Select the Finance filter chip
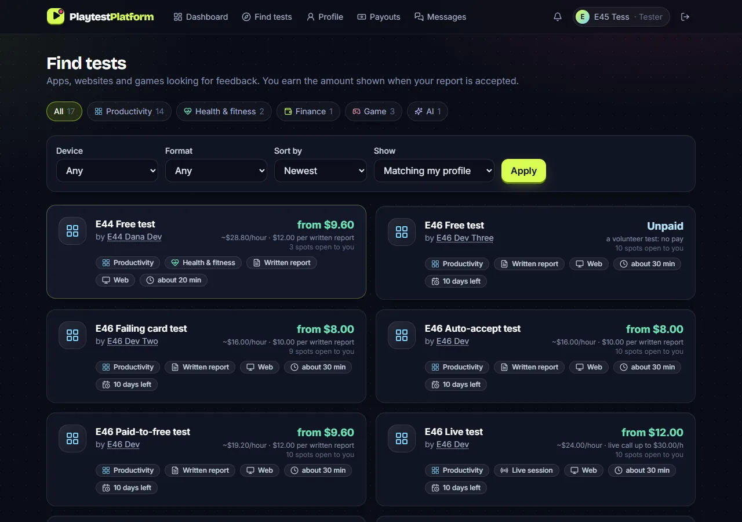 [308, 111]
